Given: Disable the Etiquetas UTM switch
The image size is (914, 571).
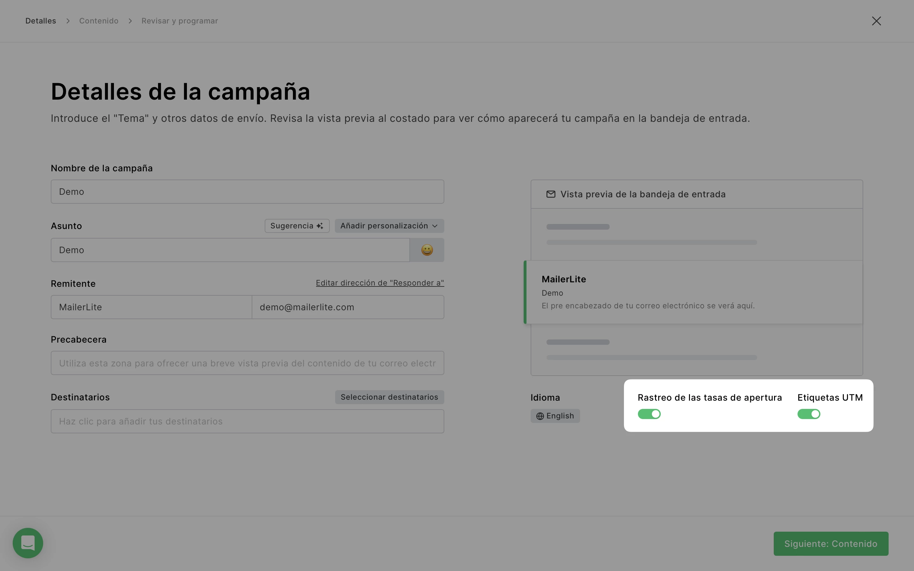Looking at the screenshot, I should pos(808,414).
